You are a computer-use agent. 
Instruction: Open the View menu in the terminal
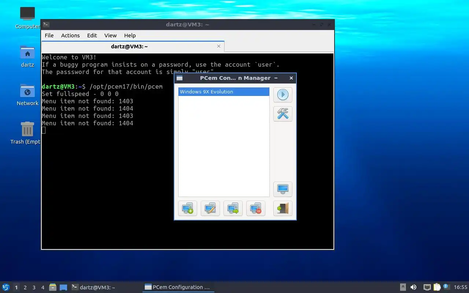click(x=110, y=36)
